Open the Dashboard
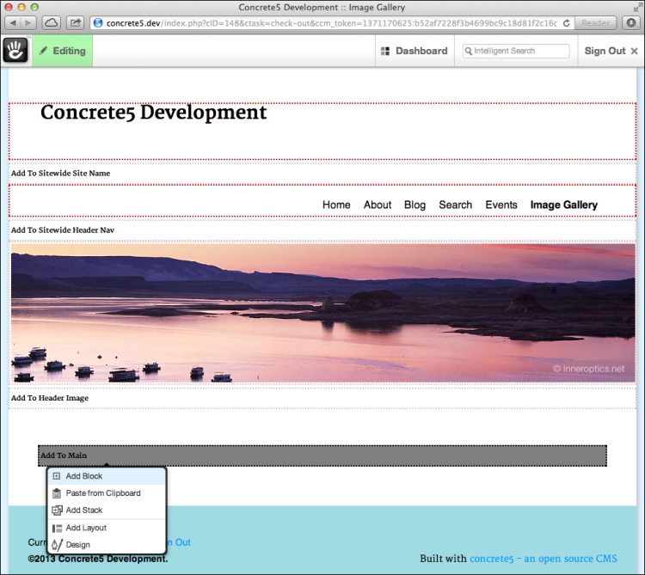645x575 pixels. coord(415,51)
